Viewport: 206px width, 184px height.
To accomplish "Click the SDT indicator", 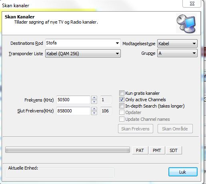I will [174, 150].
